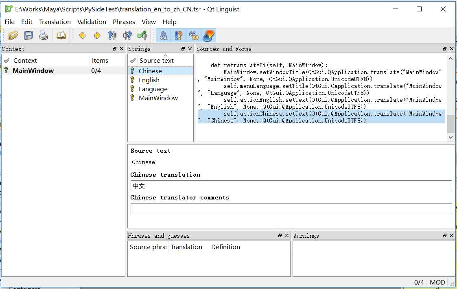Open the Phrases menu
The height and width of the screenshot is (289, 457).
click(x=124, y=22)
